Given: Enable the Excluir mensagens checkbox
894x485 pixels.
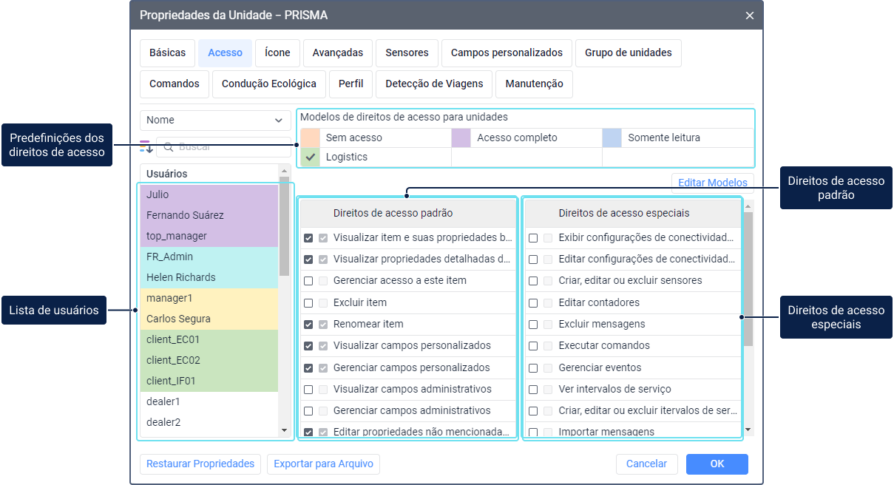Looking at the screenshot, I should click(533, 325).
